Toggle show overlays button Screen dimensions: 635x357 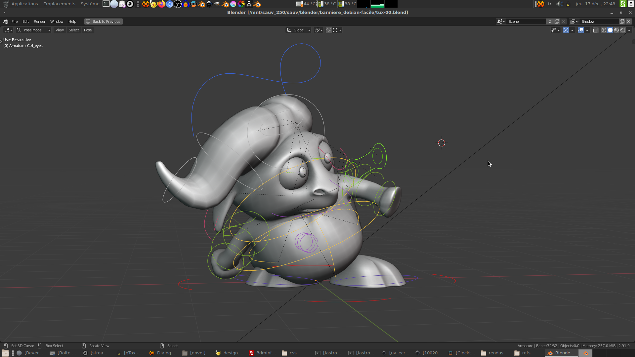pyautogui.click(x=581, y=30)
